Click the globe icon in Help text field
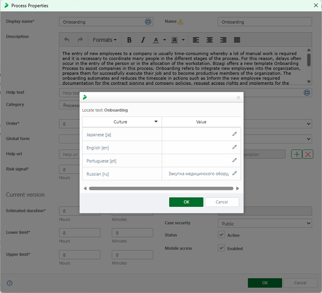Screen dimensions: 322x293 [307, 93]
